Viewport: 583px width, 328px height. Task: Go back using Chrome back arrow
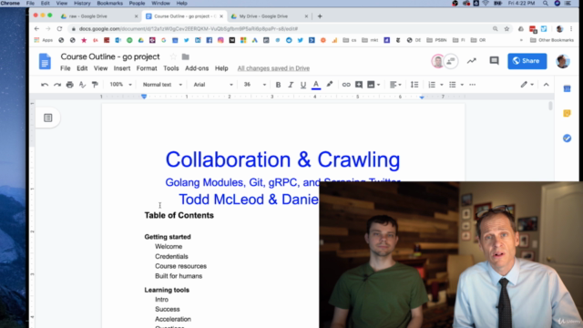[x=36, y=28]
